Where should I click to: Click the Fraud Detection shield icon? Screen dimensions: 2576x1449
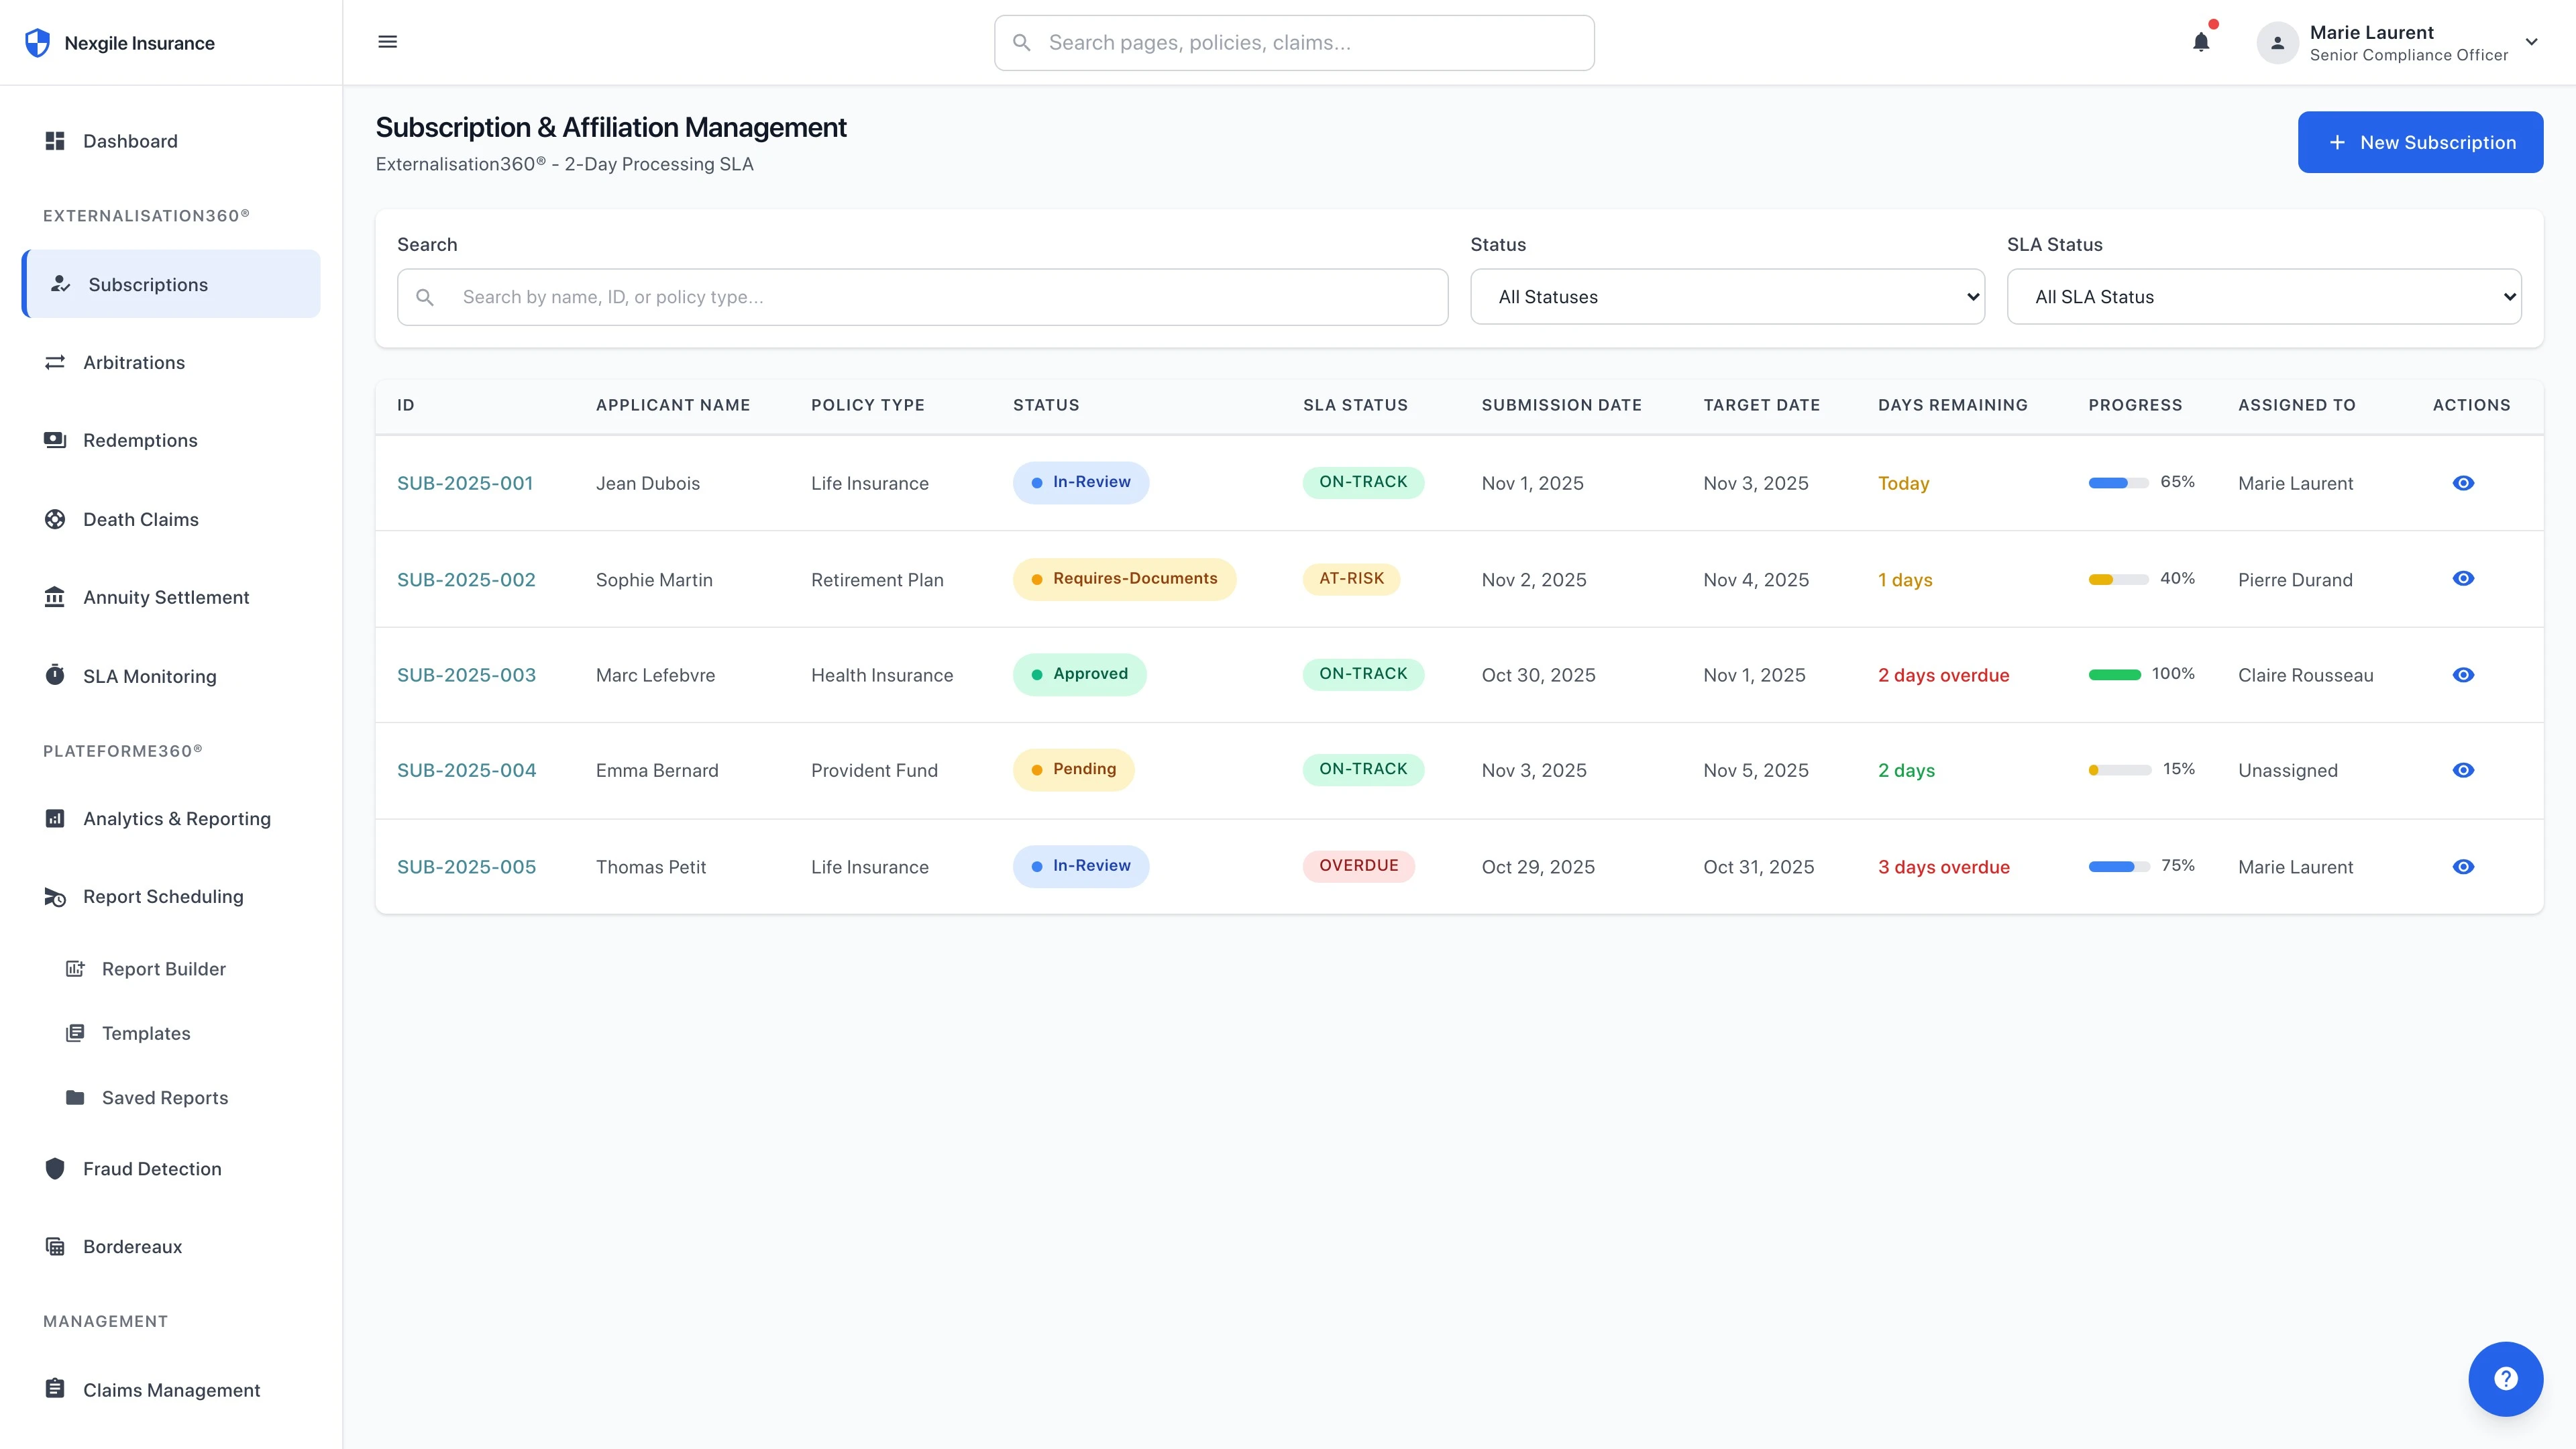(x=55, y=1168)
